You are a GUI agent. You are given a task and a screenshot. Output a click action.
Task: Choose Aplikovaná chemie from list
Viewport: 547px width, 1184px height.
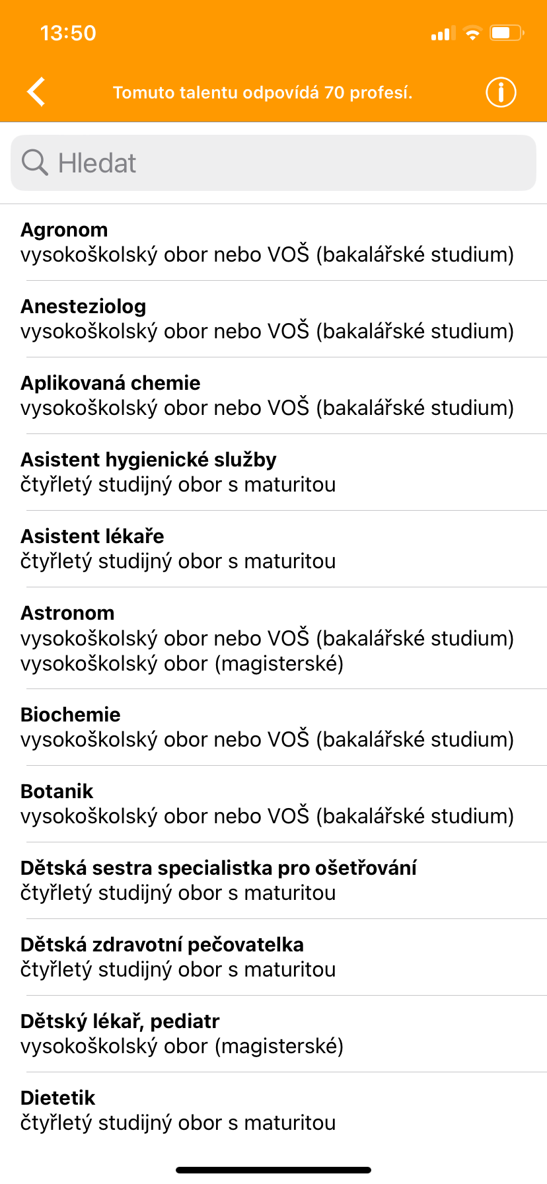tap(273, 396)
